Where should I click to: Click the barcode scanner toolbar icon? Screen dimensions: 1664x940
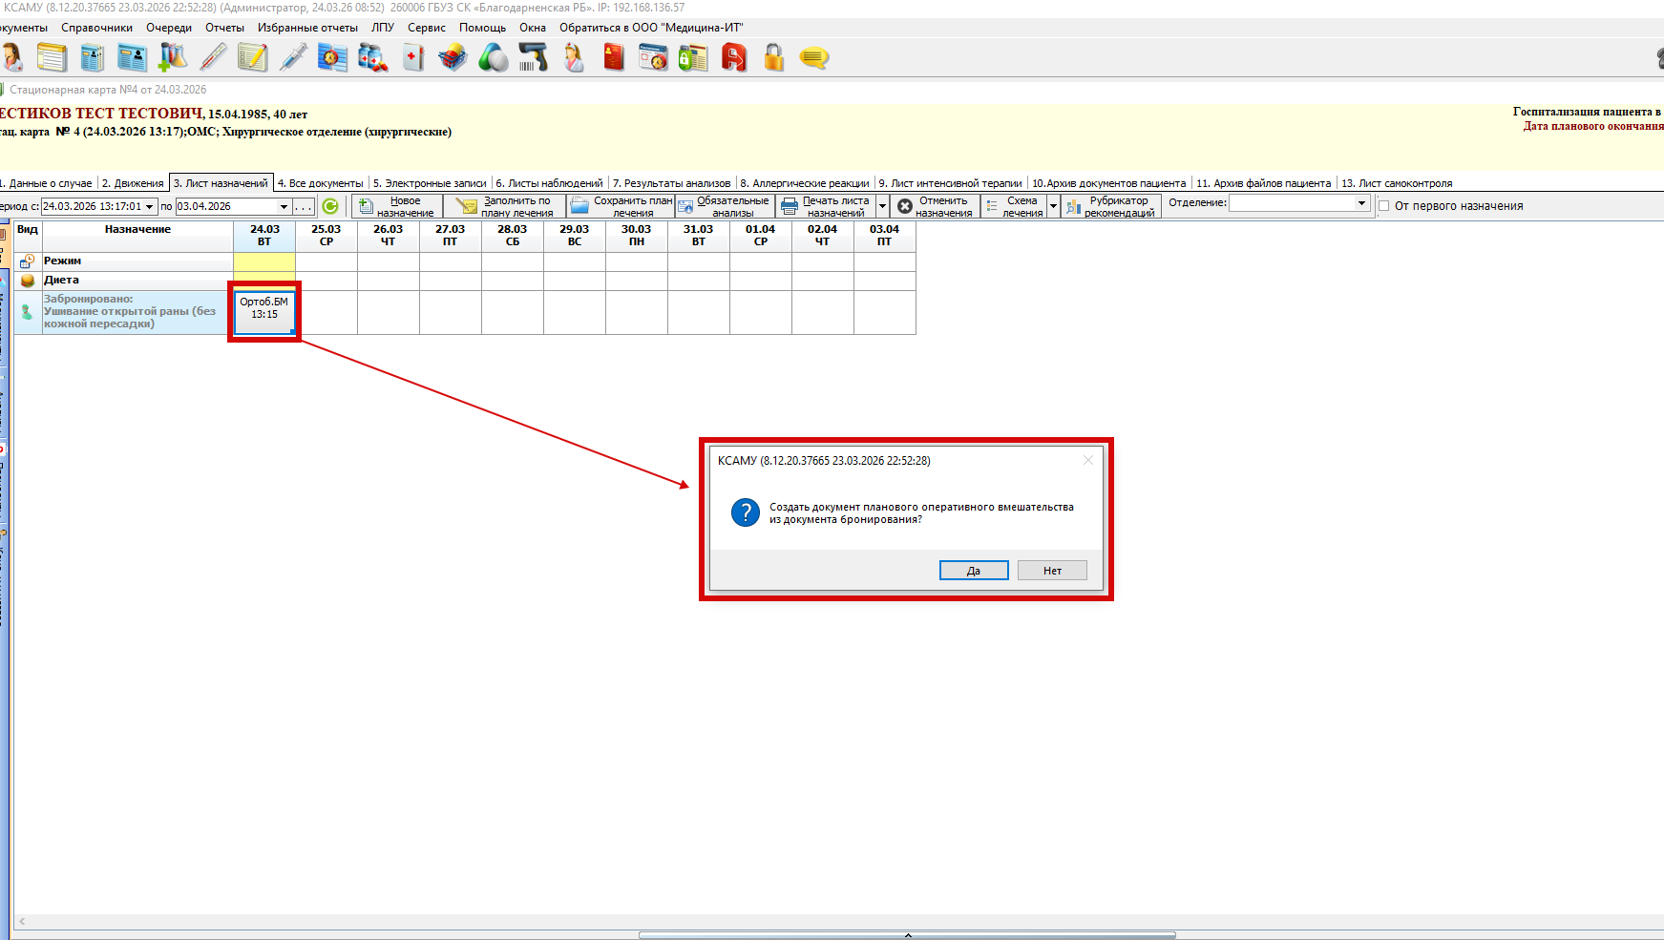(534, 58)
